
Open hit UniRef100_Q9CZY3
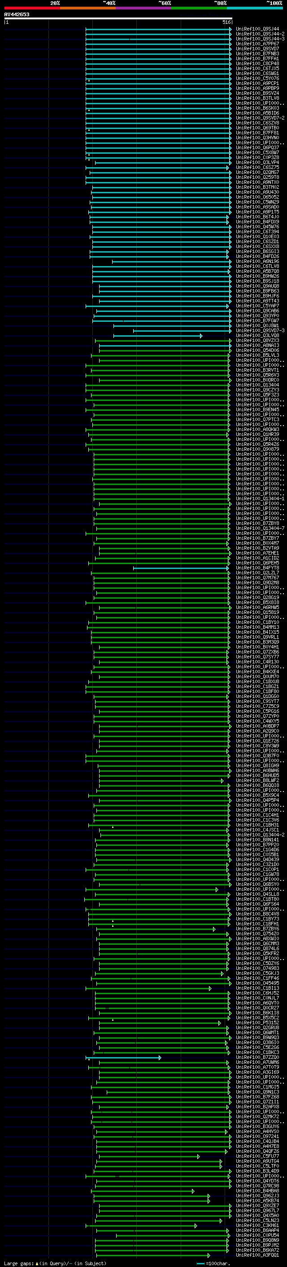pos(257,390)
